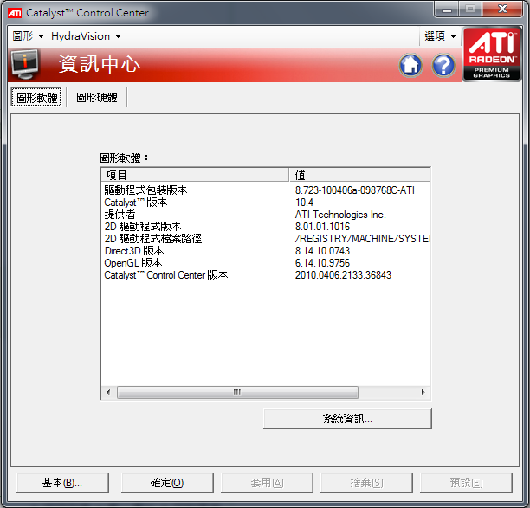Click the value 10.4
530x508 pixels.
pyautogui.click(x=304, y=203)
